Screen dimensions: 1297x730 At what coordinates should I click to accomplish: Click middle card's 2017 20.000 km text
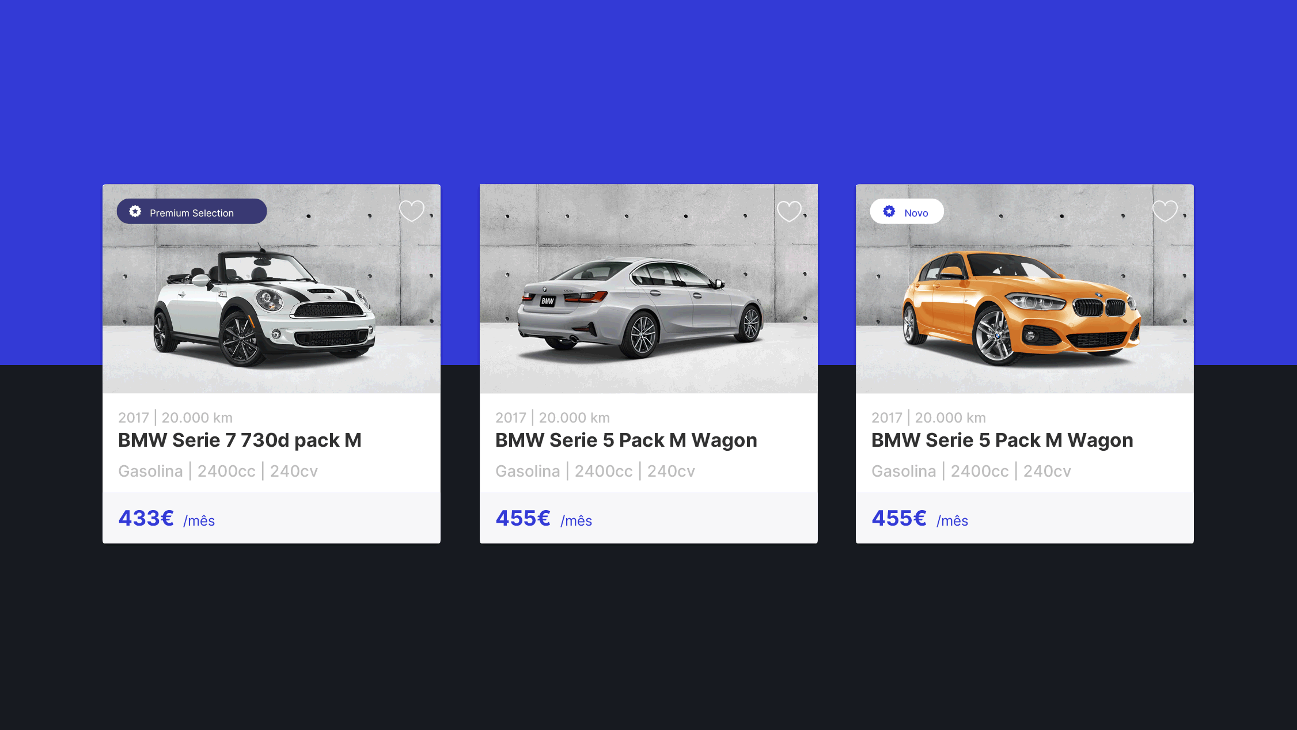552,417
